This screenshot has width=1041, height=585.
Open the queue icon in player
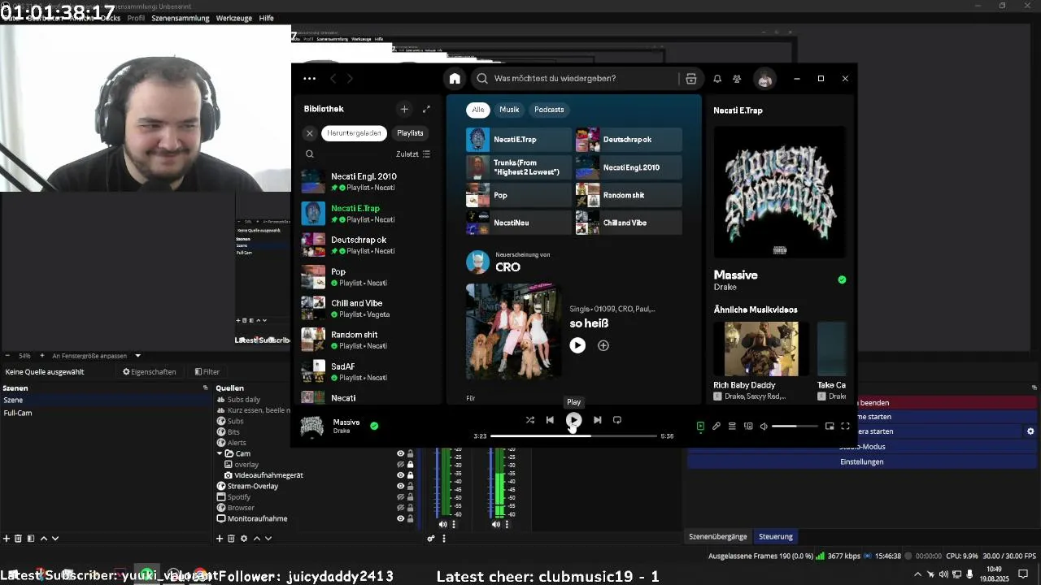point(732,426)
